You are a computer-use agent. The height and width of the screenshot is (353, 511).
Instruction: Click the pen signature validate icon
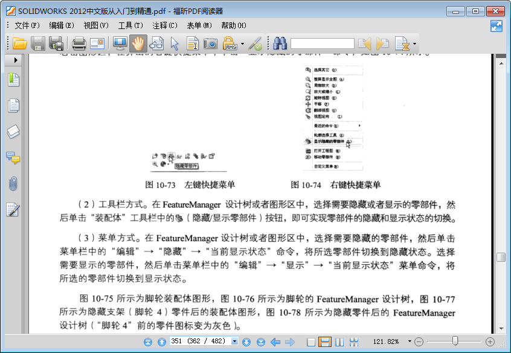coord(255,44)
